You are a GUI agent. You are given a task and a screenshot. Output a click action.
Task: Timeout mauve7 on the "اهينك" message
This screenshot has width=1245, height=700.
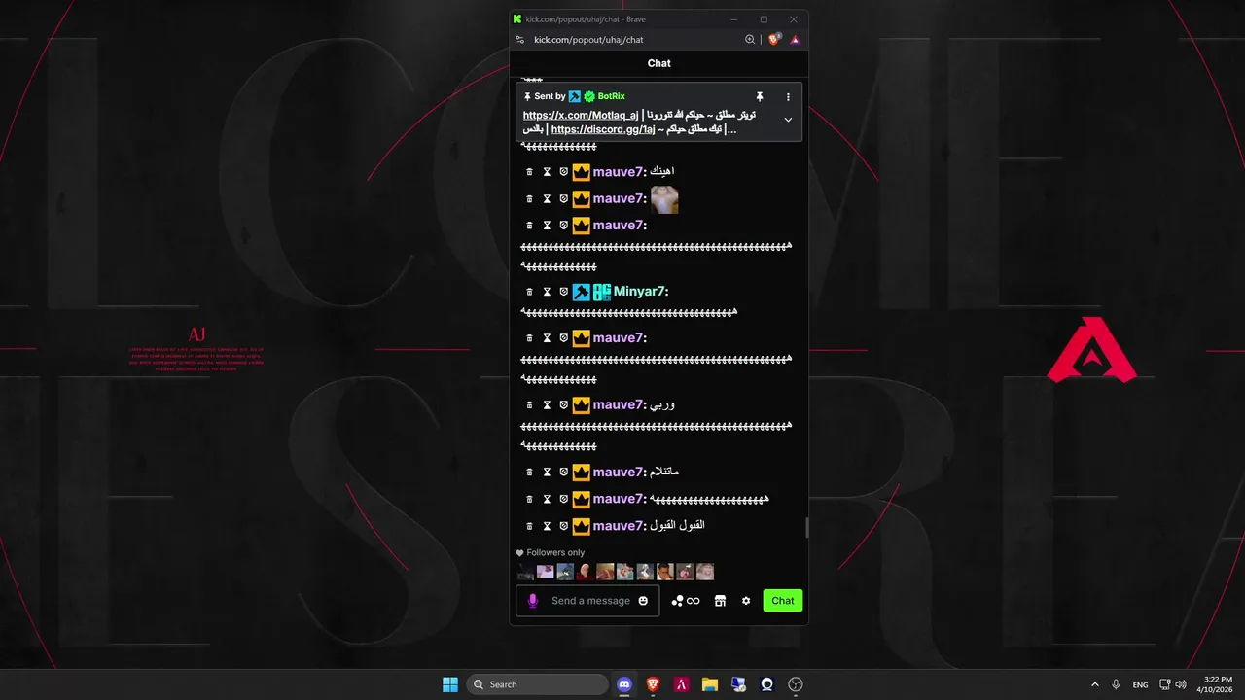click(x=547, y=172)
